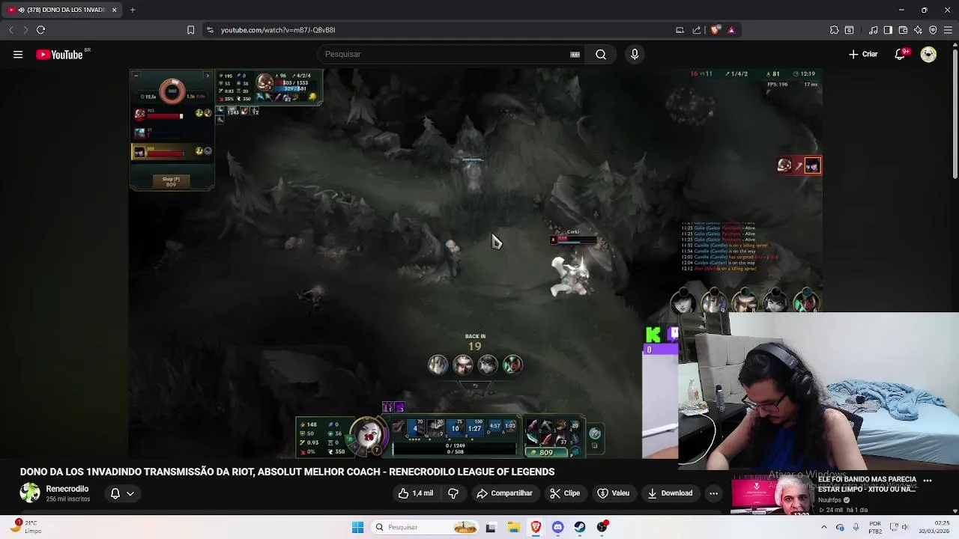Open Renecrodilo channel name link
Viewport: 959px width, 539px height.
(67, 489)
